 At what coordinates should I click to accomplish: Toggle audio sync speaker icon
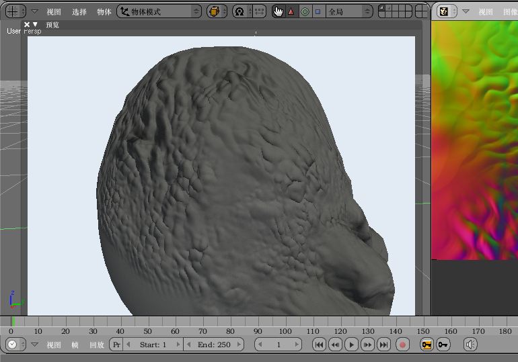(x=470, y=345)
